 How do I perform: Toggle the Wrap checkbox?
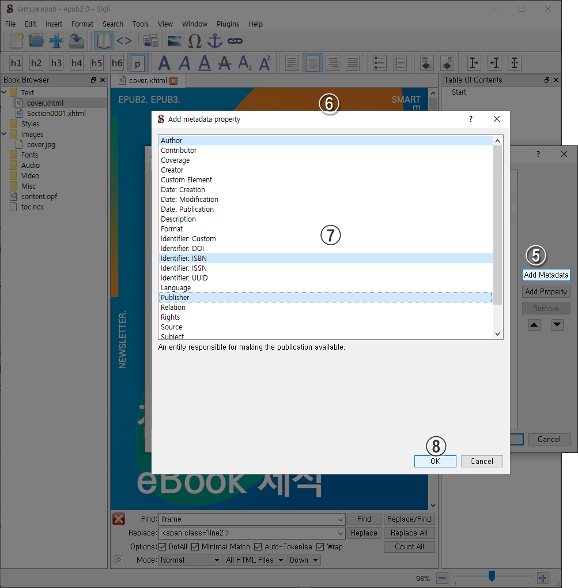(x=320, y=546)
